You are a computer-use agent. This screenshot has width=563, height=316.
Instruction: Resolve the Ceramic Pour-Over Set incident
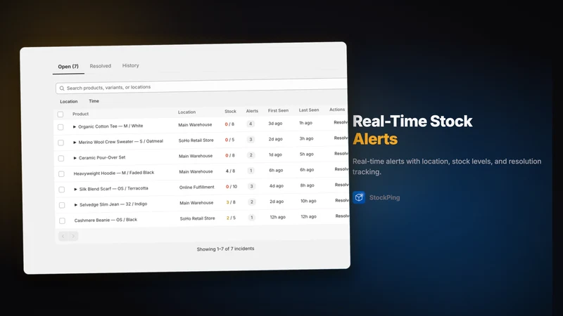point(341,153)
